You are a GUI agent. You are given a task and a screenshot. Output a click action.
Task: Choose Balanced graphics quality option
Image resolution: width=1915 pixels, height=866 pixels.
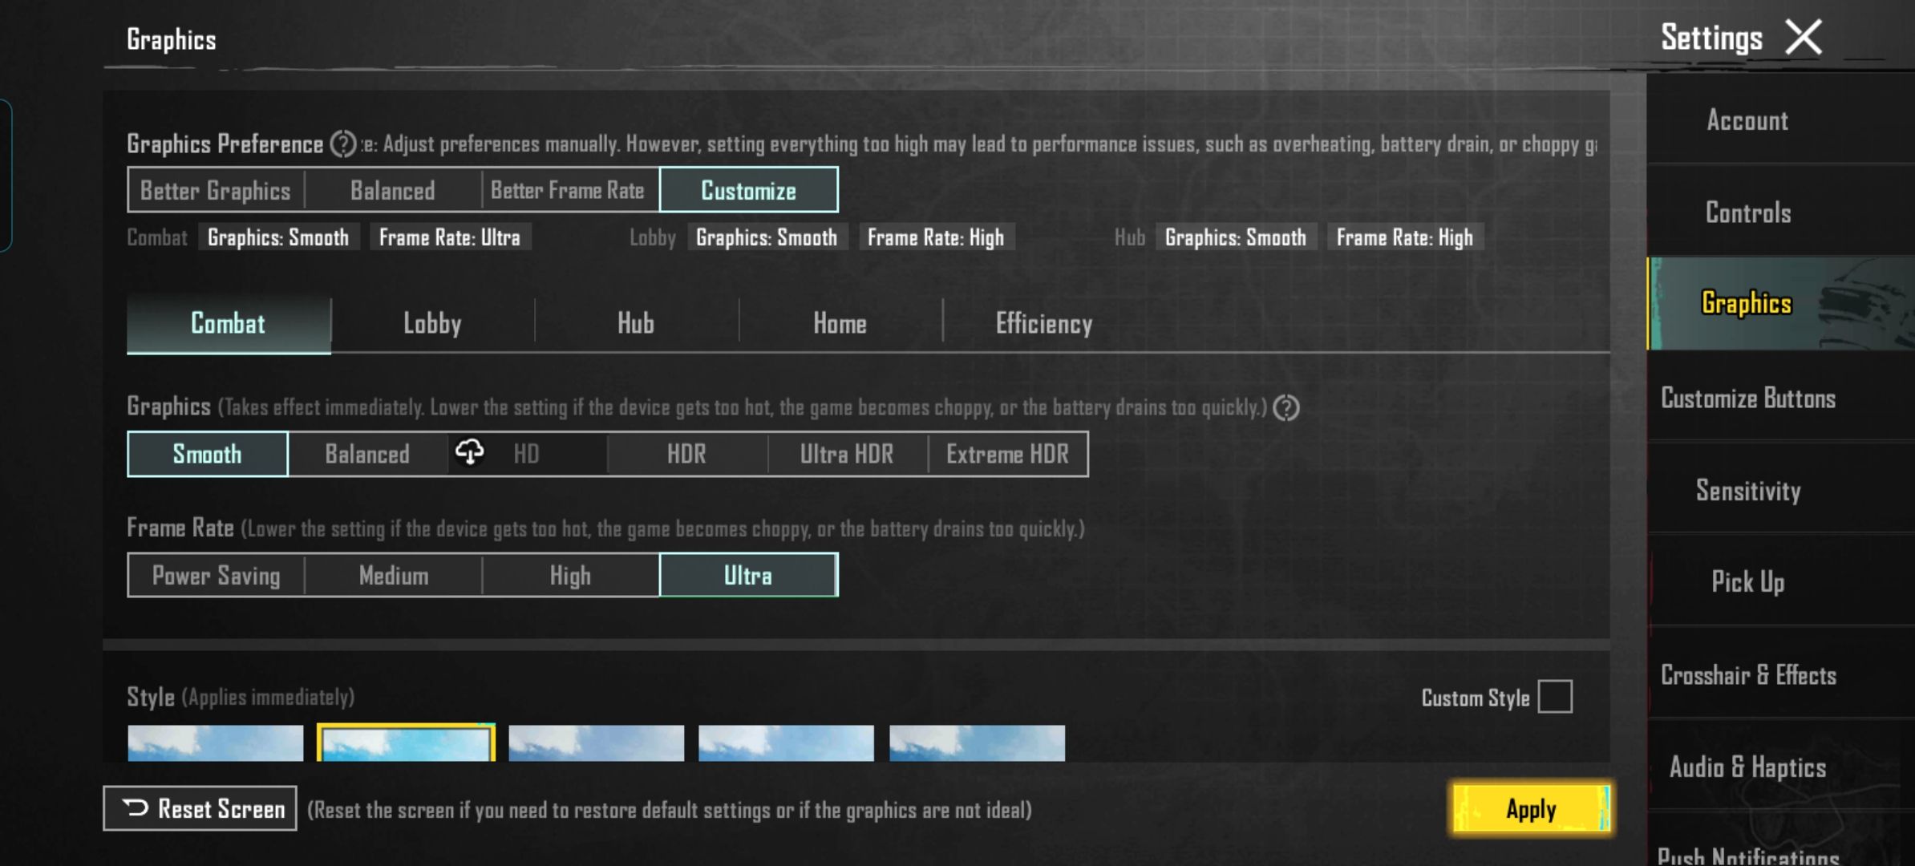[x=367, y=455]
